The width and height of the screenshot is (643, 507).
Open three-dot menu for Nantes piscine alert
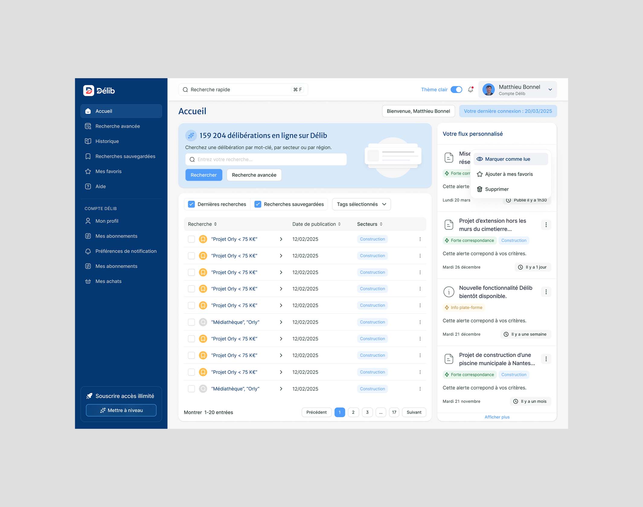click(546, 359)
